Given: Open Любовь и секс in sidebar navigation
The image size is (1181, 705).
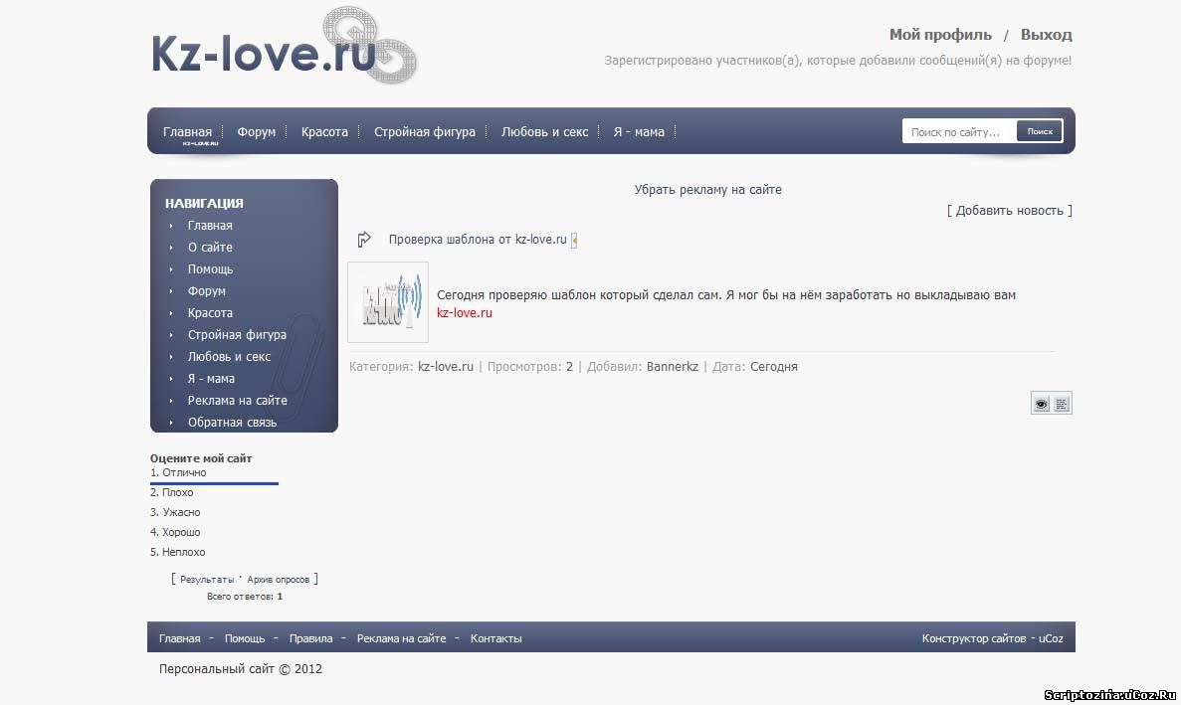Looking at the screenshot, I should (229, 356).
